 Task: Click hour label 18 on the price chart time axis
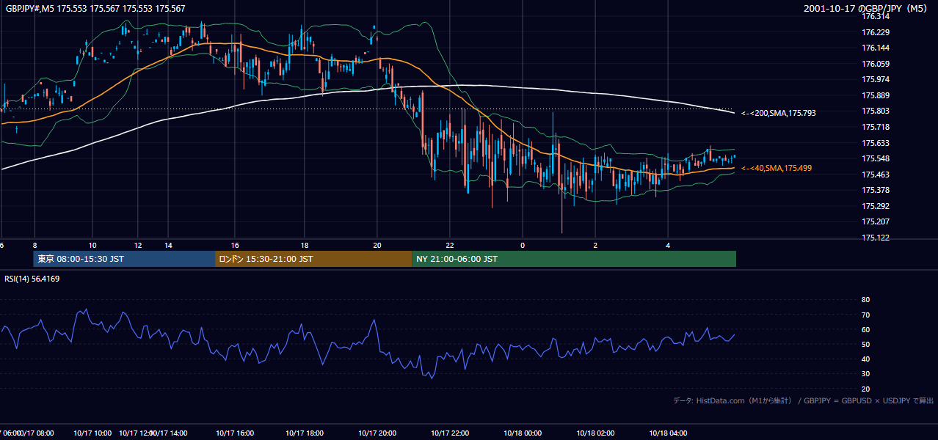[306, 245]
